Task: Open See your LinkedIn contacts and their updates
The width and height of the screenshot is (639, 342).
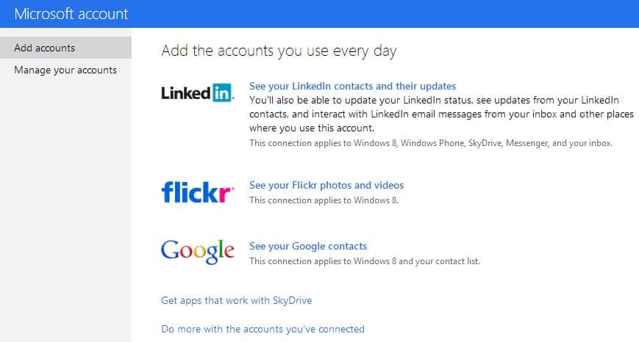Action: tap(352, 86)
